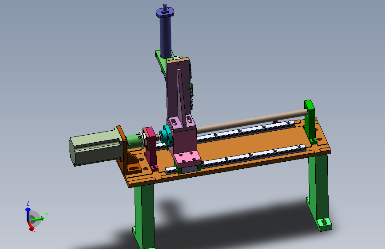Click the blue Z axis arrow of triad

pyautogui.click(x=28, y=214)
